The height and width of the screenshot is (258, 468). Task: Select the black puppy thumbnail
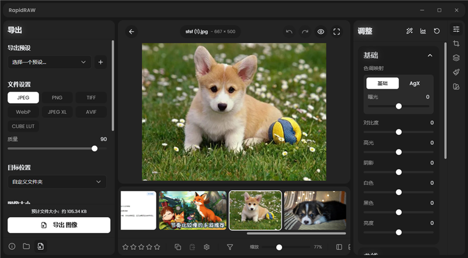[315, 210]
